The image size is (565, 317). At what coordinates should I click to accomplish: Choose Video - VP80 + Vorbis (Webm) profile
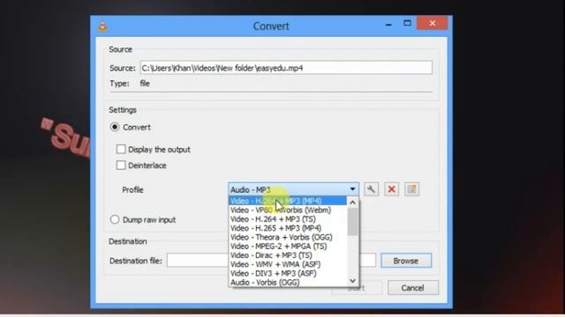[x=288, y=210]
